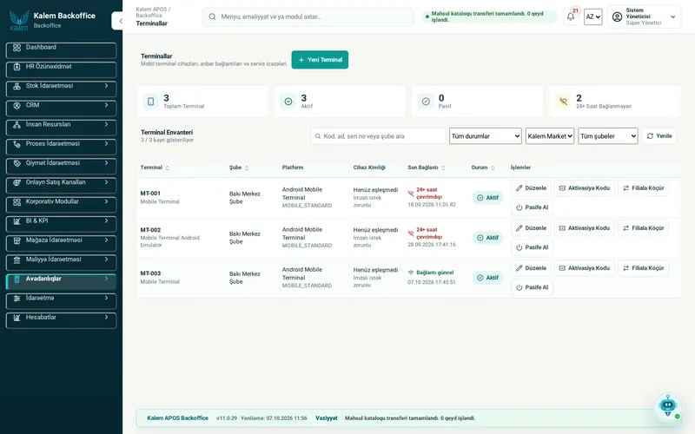Image resolution: width=695 pixels, height=434 pixels.
Task: Click the İdarəetmə sliders icon
Action: coord(17,299)
